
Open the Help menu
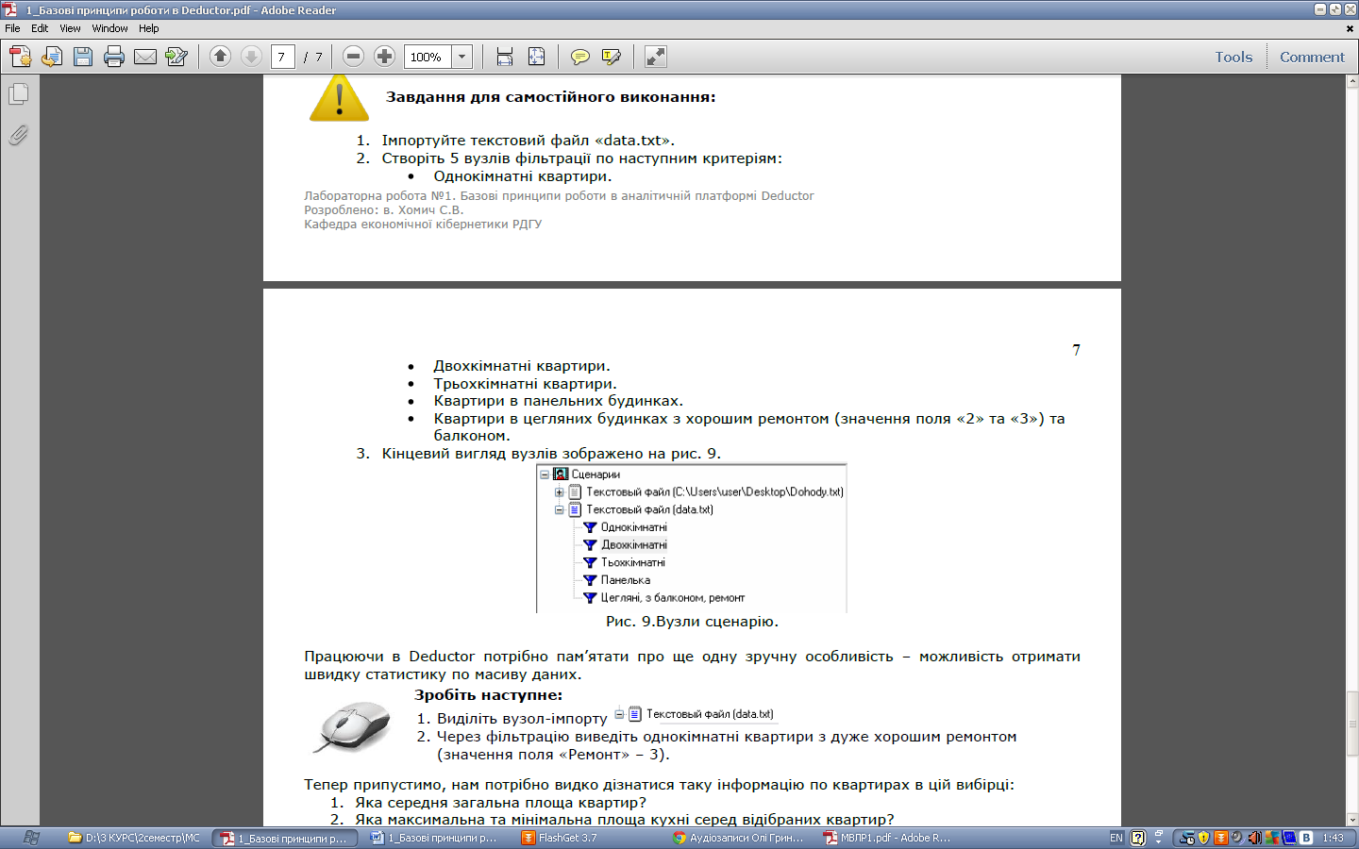click(x=148, y=28)
